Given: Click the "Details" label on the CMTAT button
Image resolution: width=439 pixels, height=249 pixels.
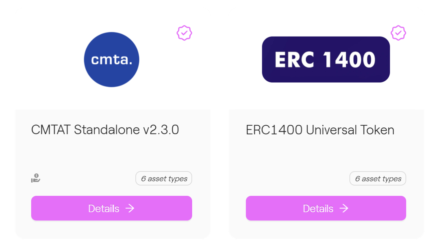Looking at the screenshot, I should click(104, 209).
